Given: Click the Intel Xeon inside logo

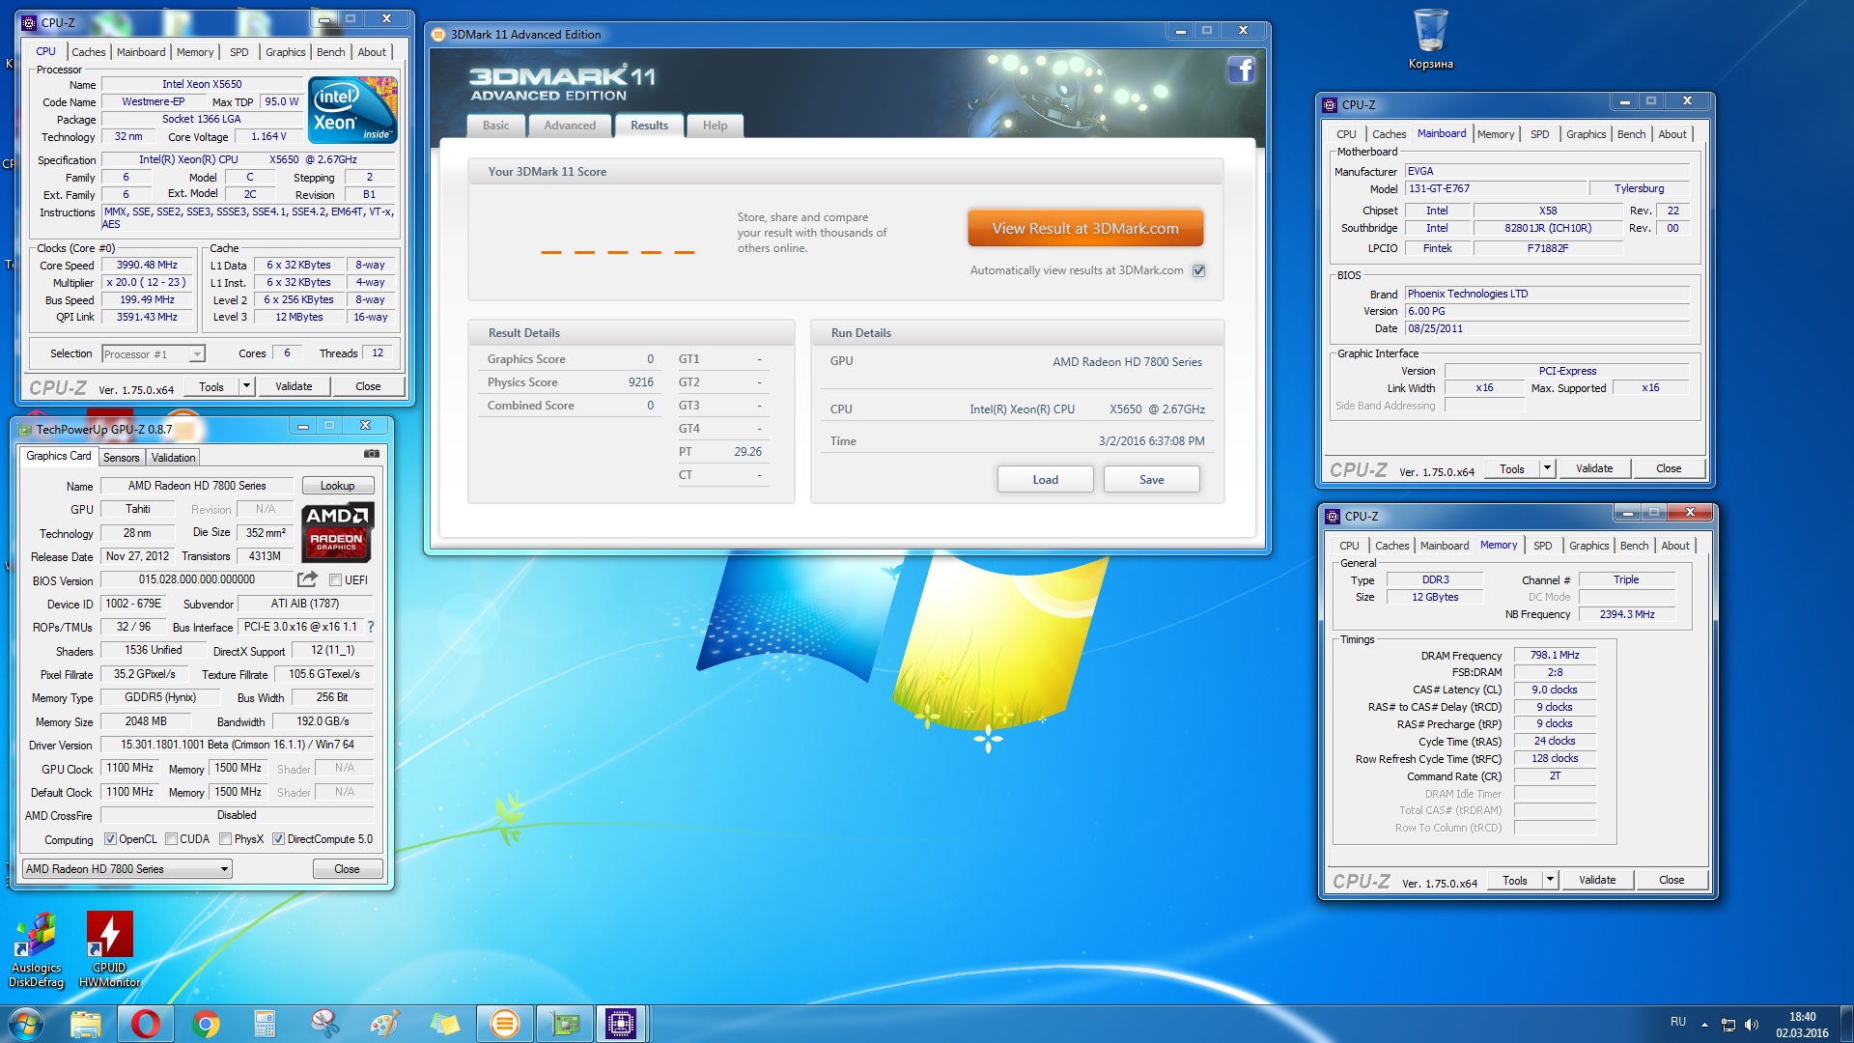Looking at the screenshot, I should tap(352, 110).
